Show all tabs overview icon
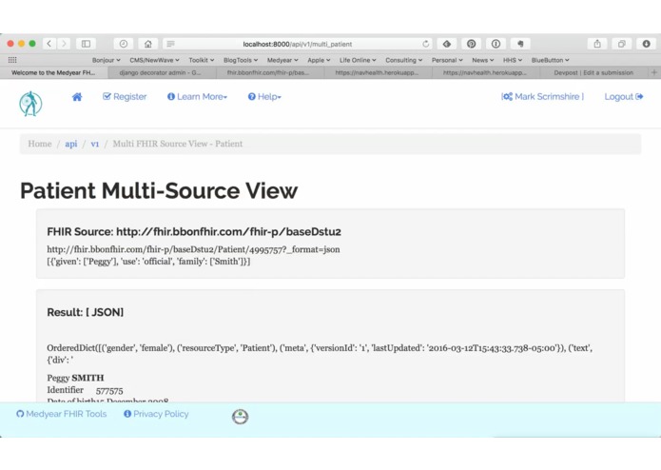This screenshot has width=661, height=470. pyautogui.click(x=622, y=44)
